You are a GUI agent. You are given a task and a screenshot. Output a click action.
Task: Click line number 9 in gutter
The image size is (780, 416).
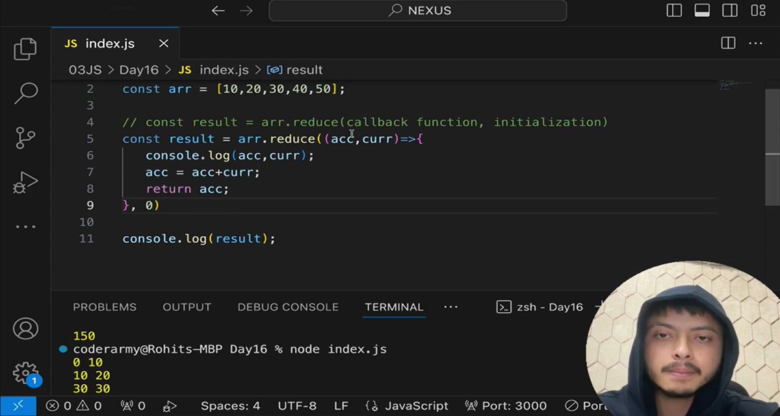pos(90,205)
